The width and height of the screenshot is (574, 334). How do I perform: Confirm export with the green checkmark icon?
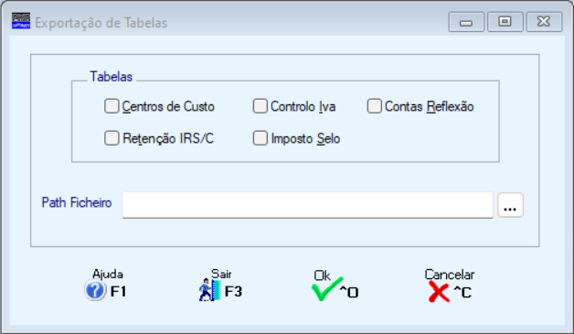point(327,289)
